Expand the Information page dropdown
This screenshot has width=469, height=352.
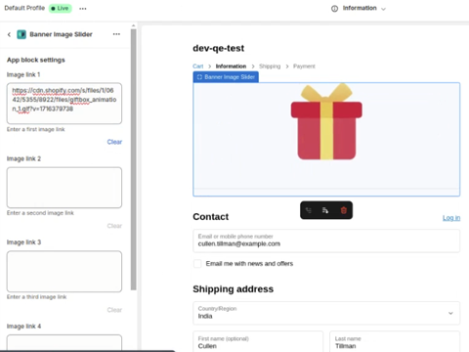(383, 9)
